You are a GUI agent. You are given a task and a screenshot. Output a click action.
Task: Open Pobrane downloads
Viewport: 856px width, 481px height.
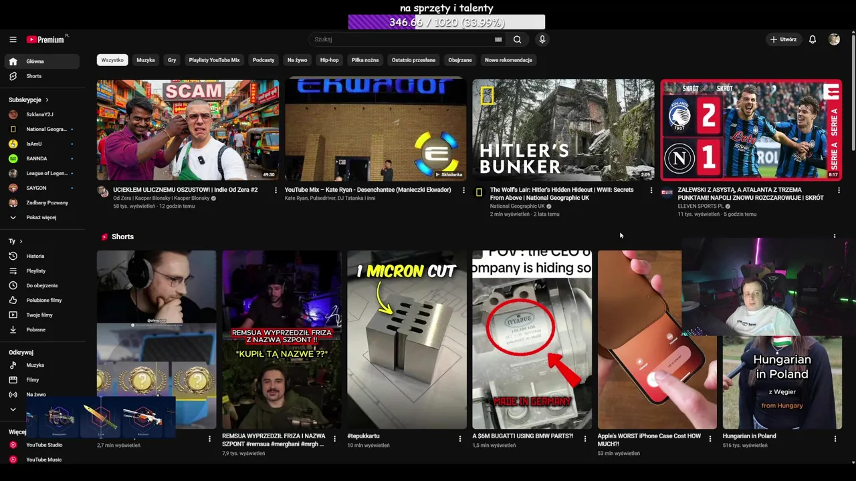[41, 329]
